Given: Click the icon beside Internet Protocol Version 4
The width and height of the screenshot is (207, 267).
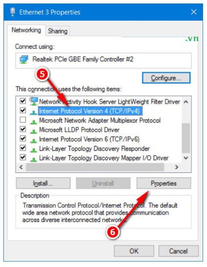Looking at the screenshot, I should (x=33, y=112).
